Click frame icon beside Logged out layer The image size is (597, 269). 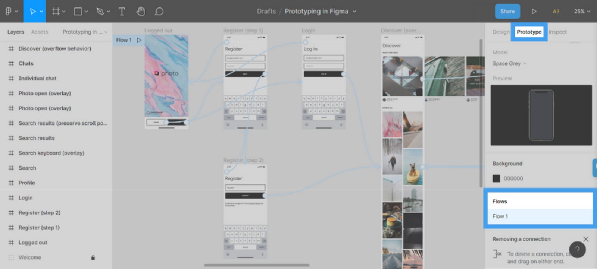click(x=11, y=242)
